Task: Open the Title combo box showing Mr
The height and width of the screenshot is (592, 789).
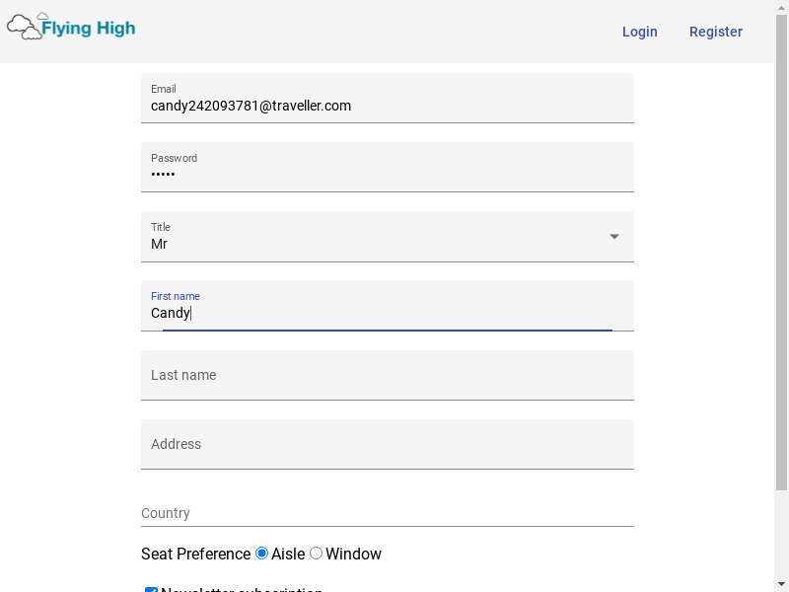Action: tap(375, 243)
